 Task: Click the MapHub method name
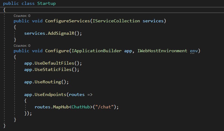point(61,107)
